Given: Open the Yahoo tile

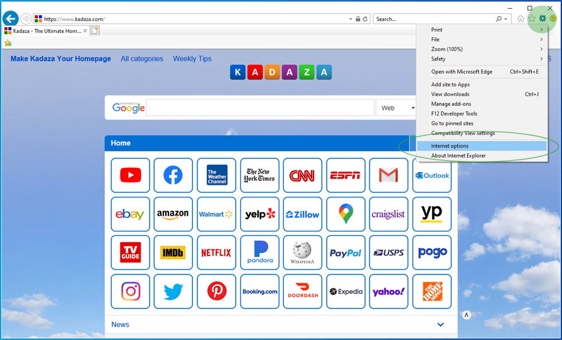Looking at the screenshot, I should (389, 291).
